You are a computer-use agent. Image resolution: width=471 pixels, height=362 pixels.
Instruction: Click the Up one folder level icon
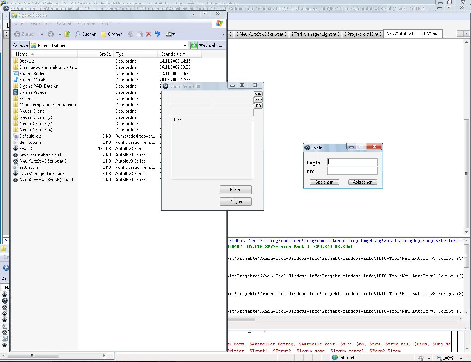[x=67, y=34]
